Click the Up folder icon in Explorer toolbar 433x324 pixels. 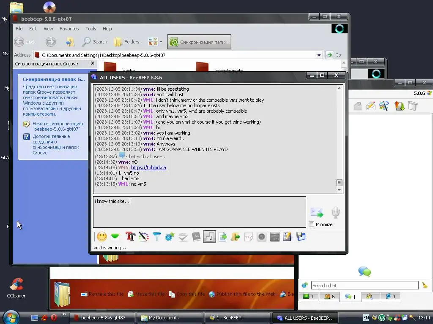70,42
